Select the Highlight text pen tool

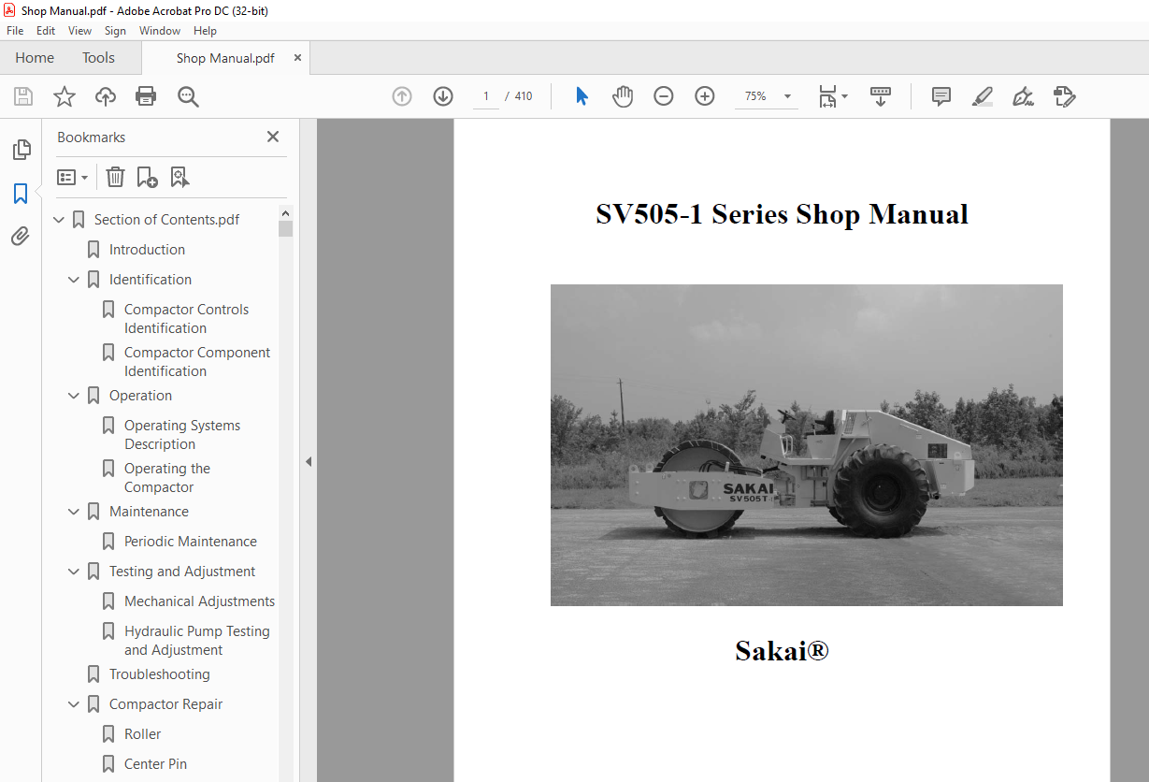pos(982,96)
